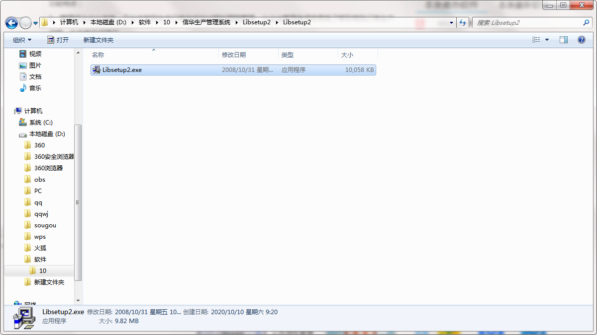Image resolution: width=597 pixels, height=335 pixels.
Task: Click the refresh icon next to address bar
Action: pyautogui.click(x=463, y=23)
